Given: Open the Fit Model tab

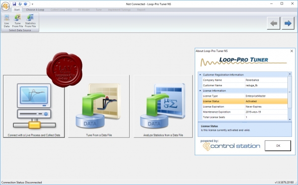Looking at the screenshot, I should (x=83, y=10).
